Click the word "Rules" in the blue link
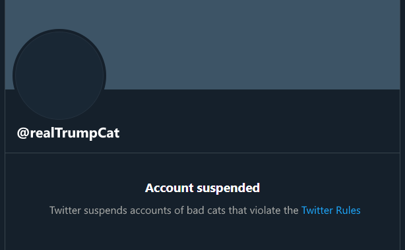Screen dimensions: 405x250 [348, 211]
